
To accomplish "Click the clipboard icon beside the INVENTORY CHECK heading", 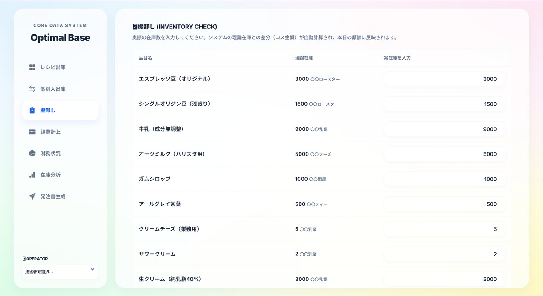I will click(x=135, y=27).
